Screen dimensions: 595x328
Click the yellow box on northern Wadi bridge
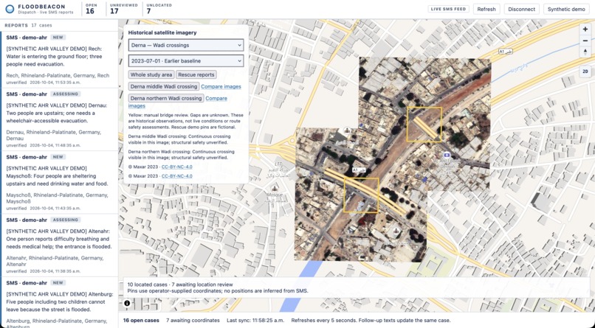click(424, 125)
